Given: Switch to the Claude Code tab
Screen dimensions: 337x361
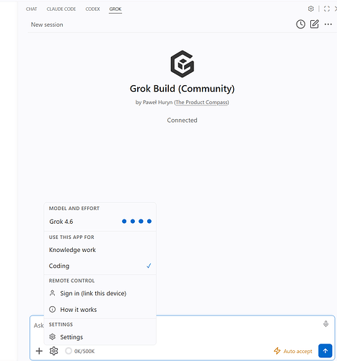Looking at the screenshot, I should click(x=61, y=9).
